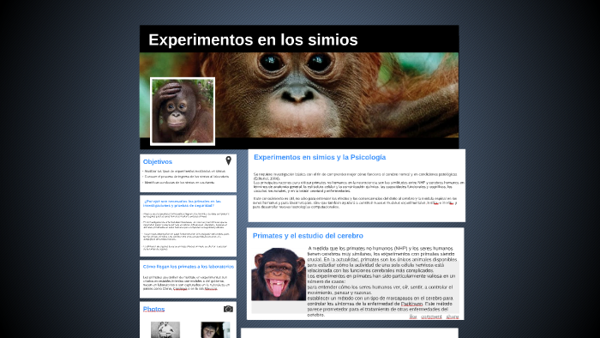
Task: Click the 'share' link under the Primates post
Action: tap(453, 317)
